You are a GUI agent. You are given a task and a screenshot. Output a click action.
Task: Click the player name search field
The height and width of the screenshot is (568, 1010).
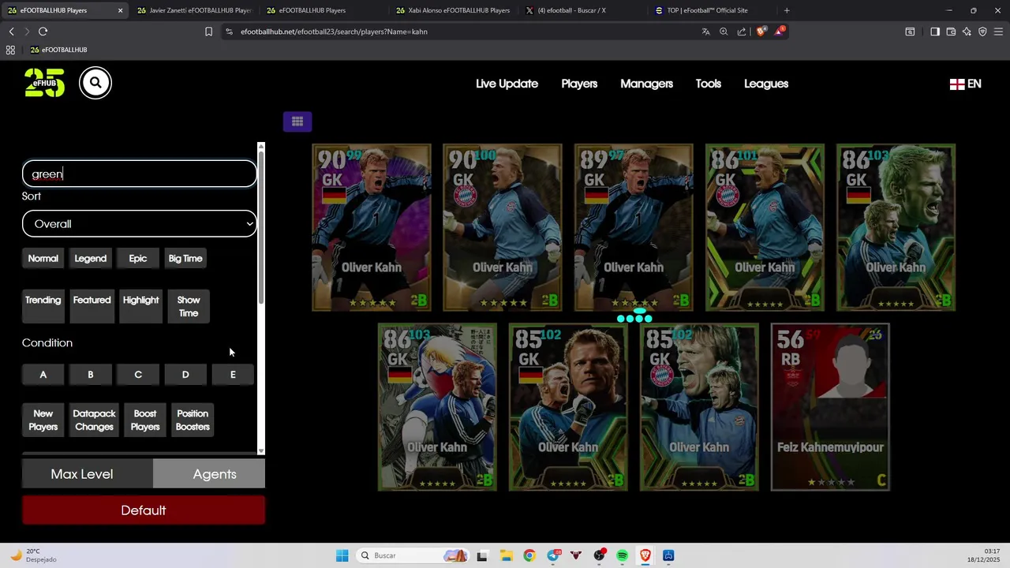click(x=140, y=174)
